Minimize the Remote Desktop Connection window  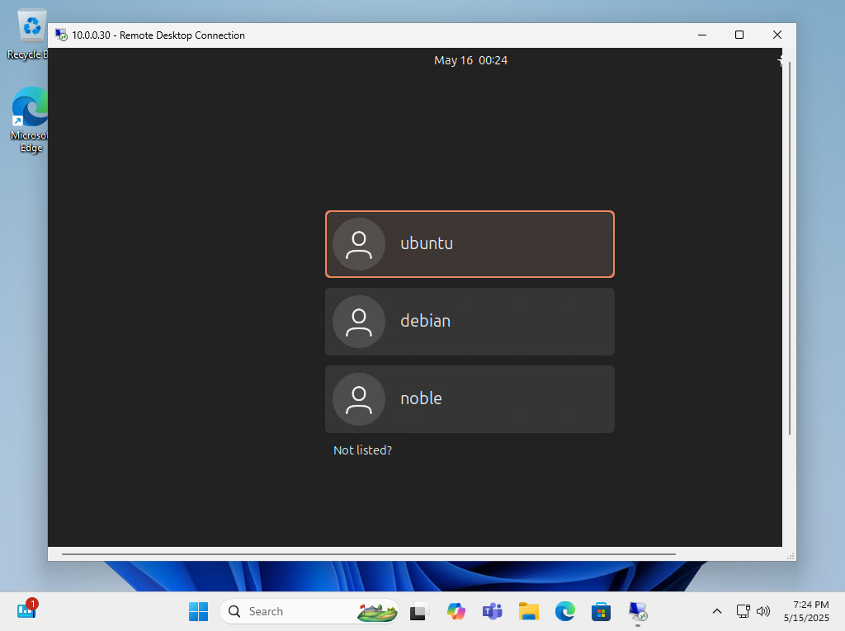[702, 35]
